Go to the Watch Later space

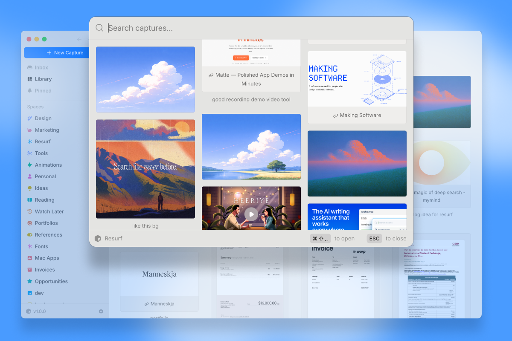click(49, 211)
